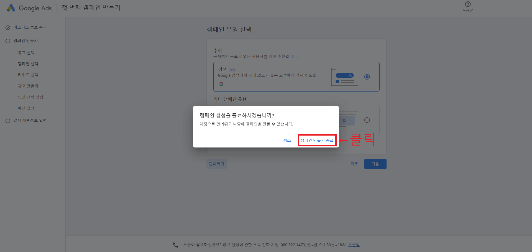
Task: Click 캠페인 만들기 종료 in the dialog
Action: click(x=317, y=140)
